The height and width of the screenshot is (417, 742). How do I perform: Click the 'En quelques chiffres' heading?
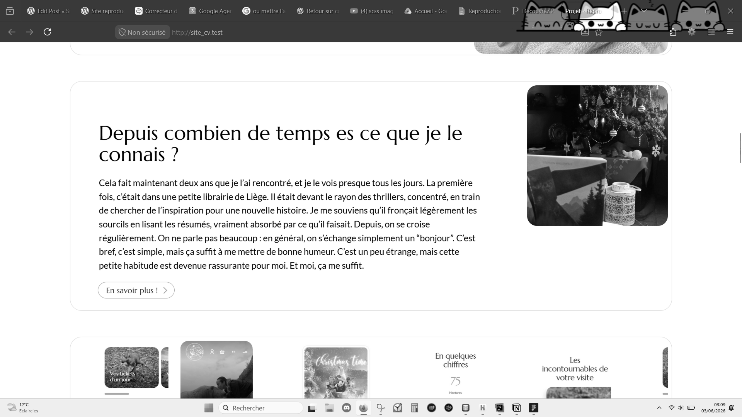(455, 360)
